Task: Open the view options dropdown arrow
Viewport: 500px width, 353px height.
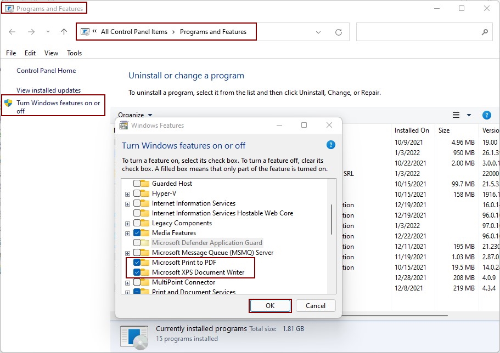Action: point(469,115)
